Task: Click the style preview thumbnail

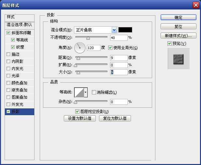Action: tap(178, 59)
